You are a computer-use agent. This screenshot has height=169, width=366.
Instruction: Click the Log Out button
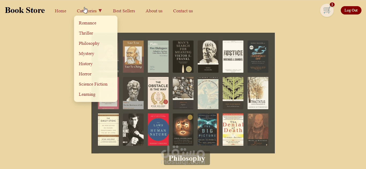tap(351, 10)
